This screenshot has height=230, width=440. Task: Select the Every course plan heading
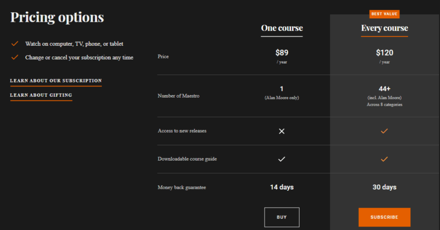pos(385,28)
